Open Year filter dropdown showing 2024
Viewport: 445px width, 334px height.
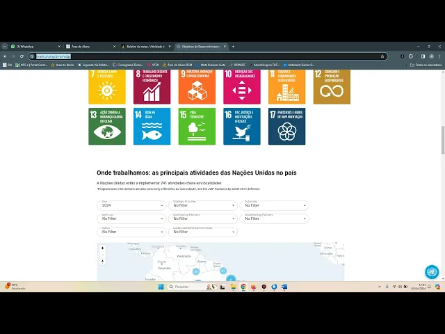131,205
